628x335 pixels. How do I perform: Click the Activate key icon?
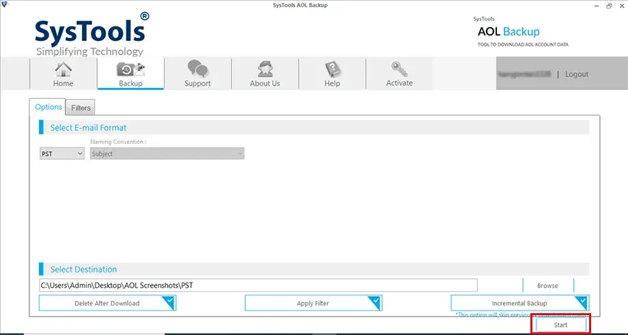point(399,69)
